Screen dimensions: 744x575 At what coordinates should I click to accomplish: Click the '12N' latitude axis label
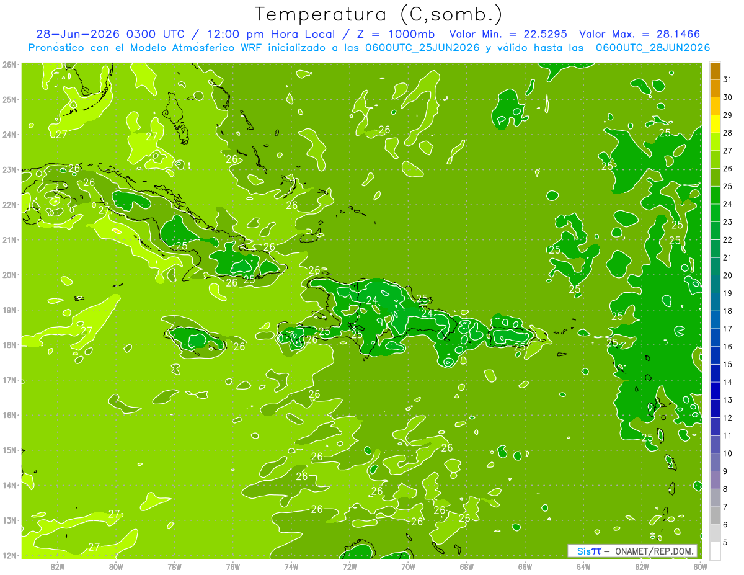click(9, 555)
